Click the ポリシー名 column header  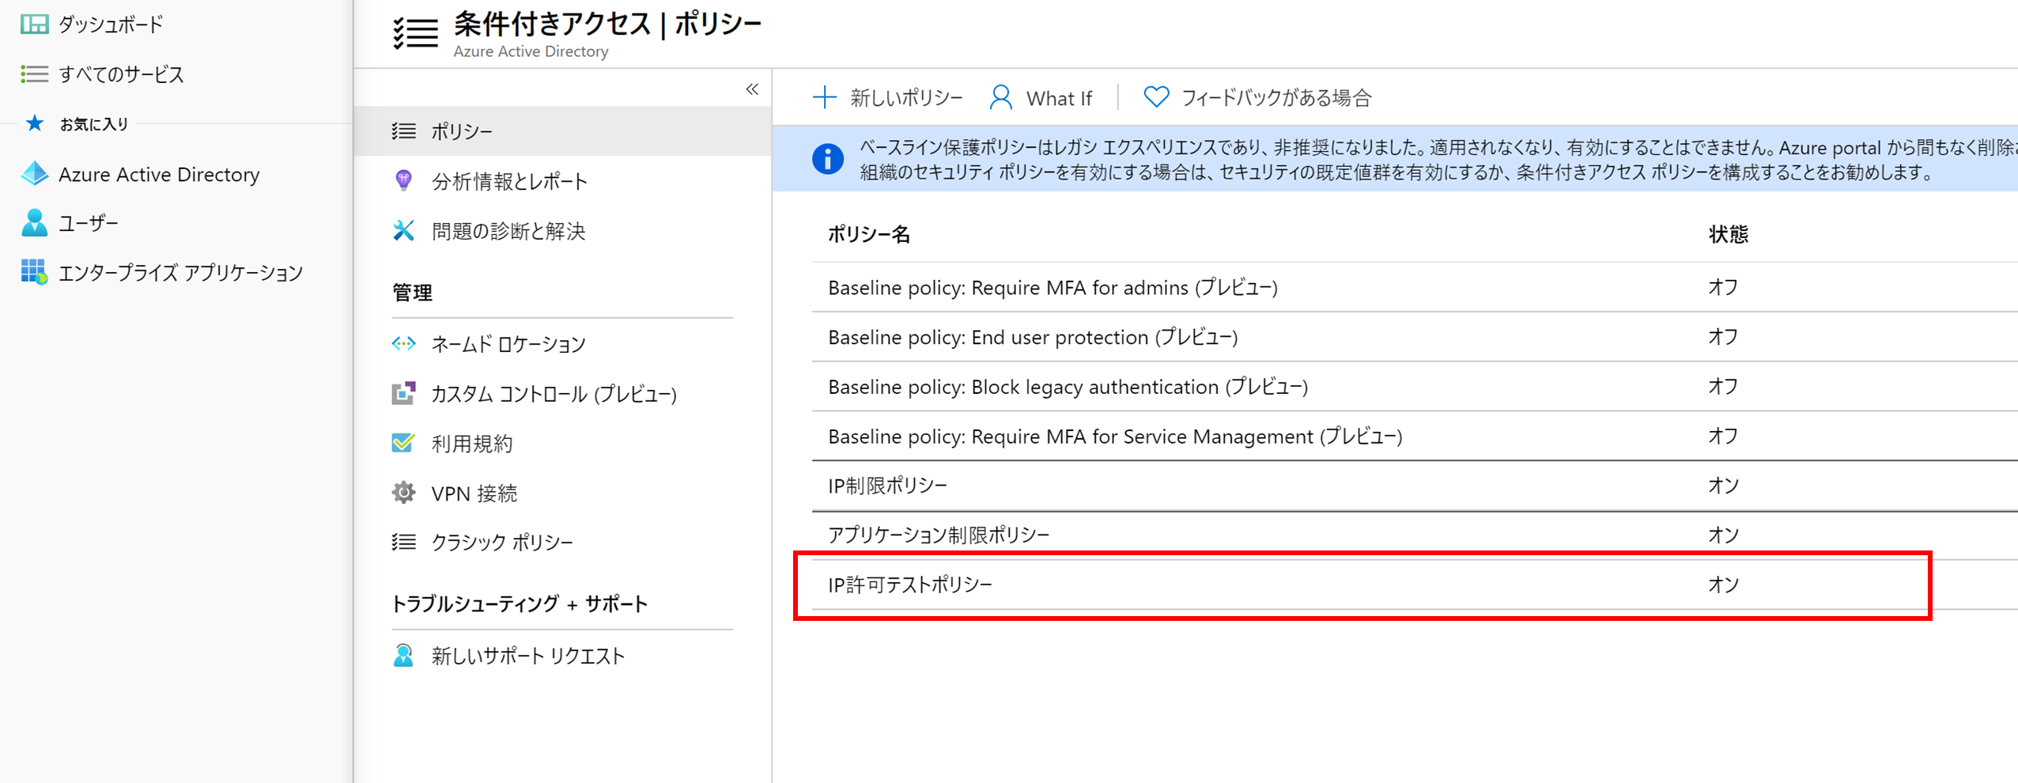[868, 234]
